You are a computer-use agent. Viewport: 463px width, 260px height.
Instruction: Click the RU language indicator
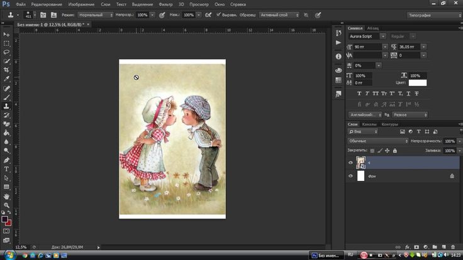350,254
